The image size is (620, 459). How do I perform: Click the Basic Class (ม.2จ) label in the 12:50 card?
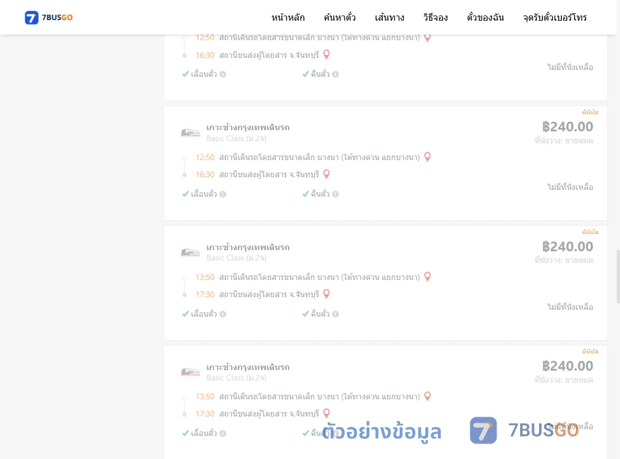[x=236, y=138]
